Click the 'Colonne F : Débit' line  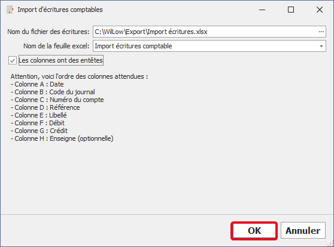[x=38, y=123]
